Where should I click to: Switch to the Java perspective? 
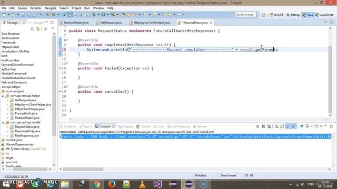(x=308, y=15)
